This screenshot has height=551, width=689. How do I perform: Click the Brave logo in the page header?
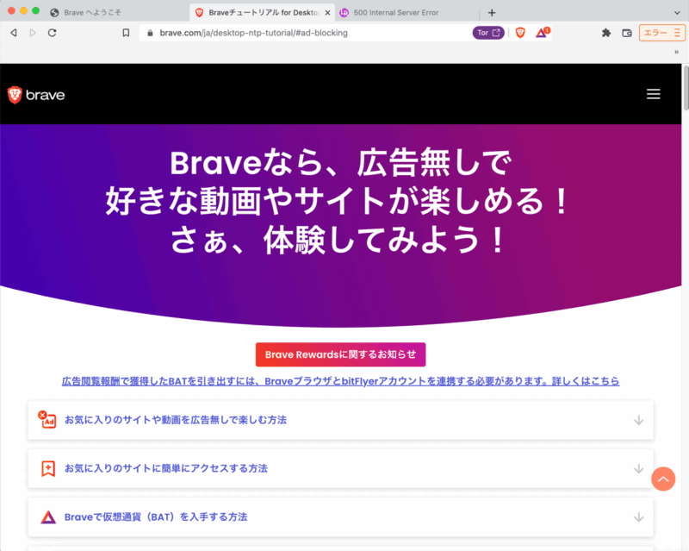[x=36, y=95]
